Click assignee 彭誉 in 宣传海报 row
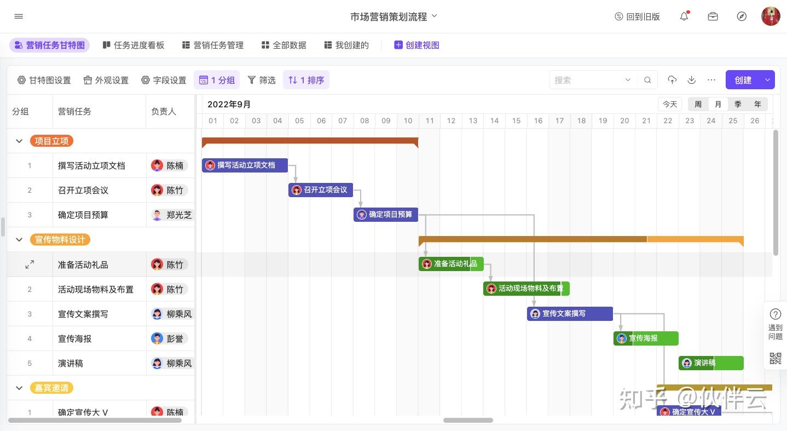 click(169, 338)
